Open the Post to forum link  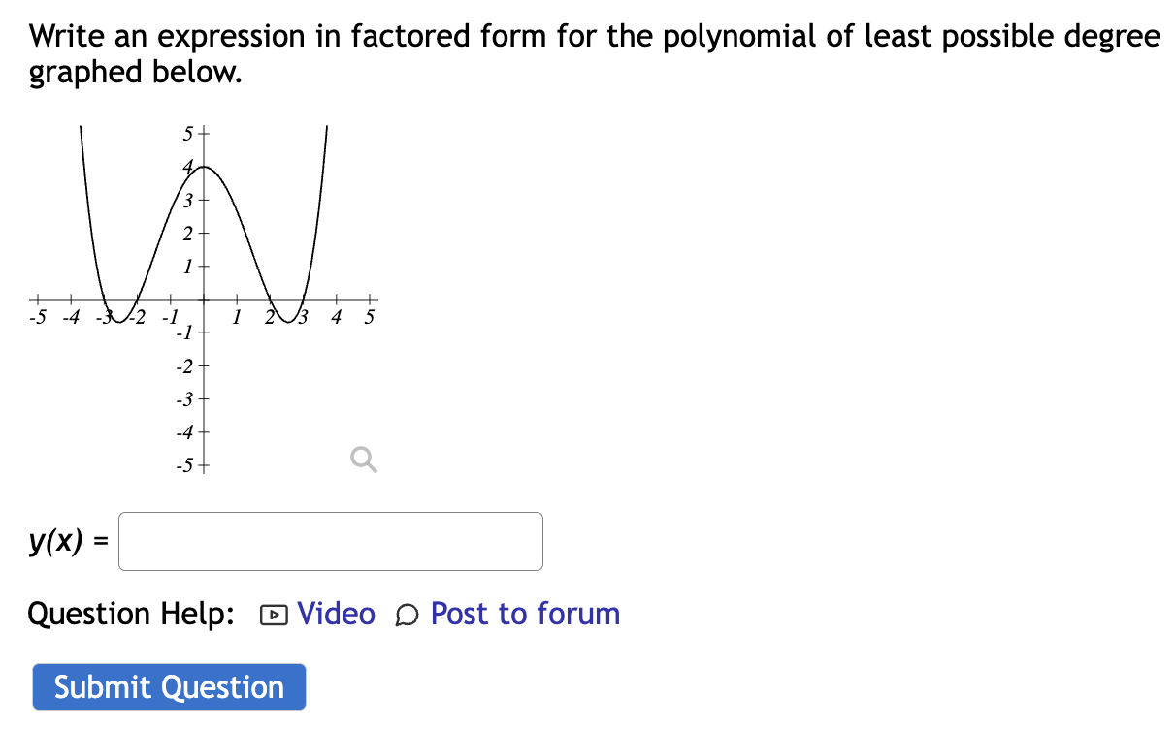pos(525,614)
